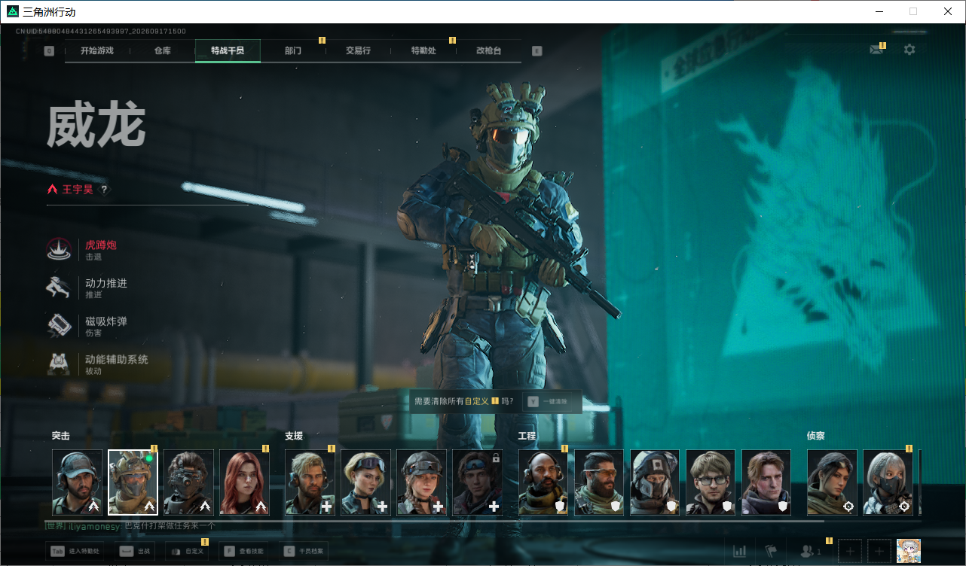Viewport: 966px width, 566px height.
Task: Select the bearded operator with orange glasses
Action: 600,482
